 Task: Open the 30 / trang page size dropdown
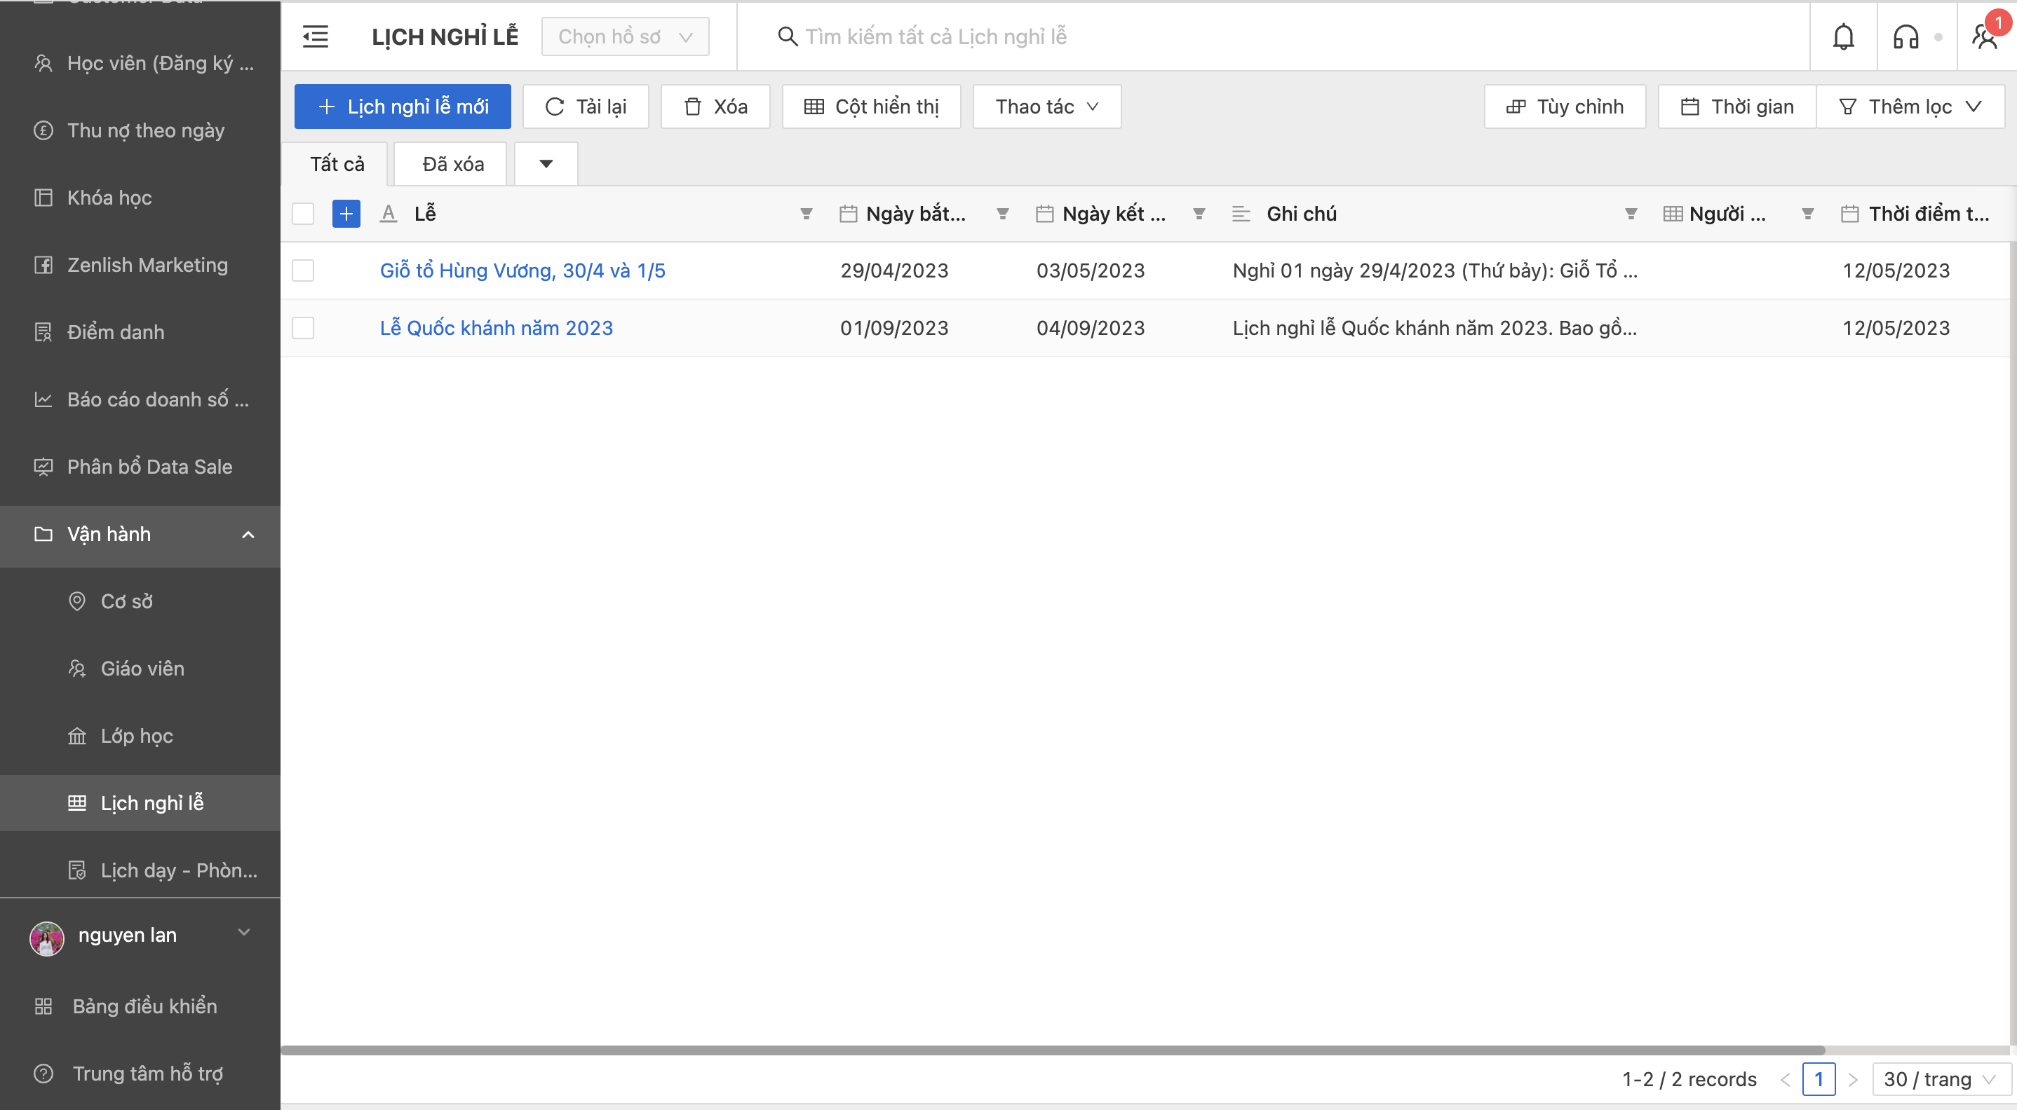1939,1079
